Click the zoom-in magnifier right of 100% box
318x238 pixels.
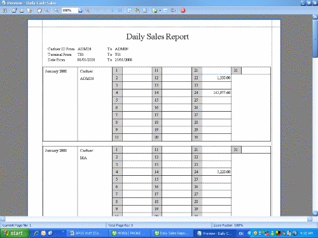(x=87, y=10)
